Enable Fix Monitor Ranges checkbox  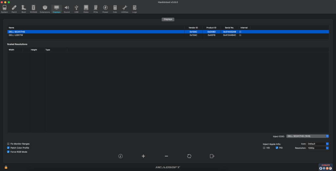tap(8, 144)
